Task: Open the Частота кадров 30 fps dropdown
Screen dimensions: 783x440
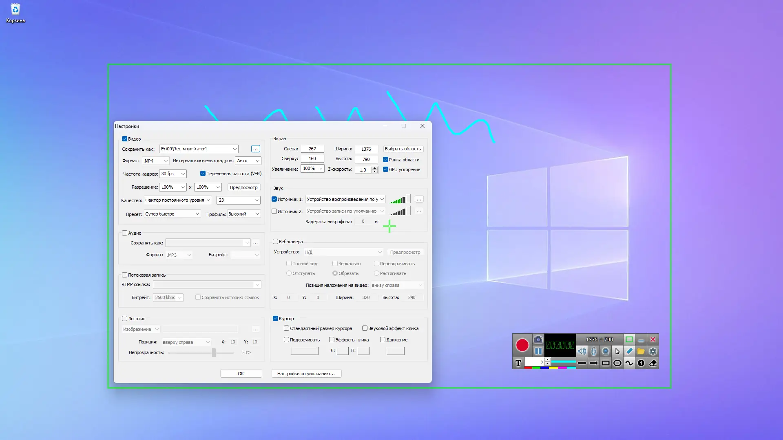Action: pos(173,174)
